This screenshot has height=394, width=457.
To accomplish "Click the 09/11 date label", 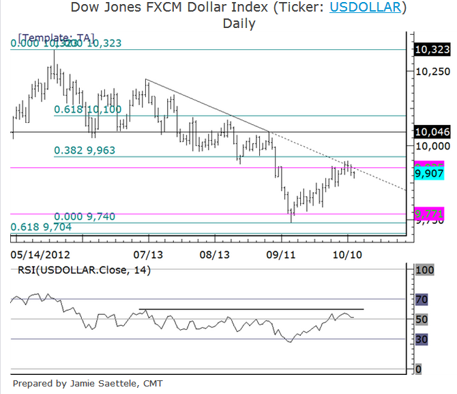I will pyautogui.click(x=281, y=255).
